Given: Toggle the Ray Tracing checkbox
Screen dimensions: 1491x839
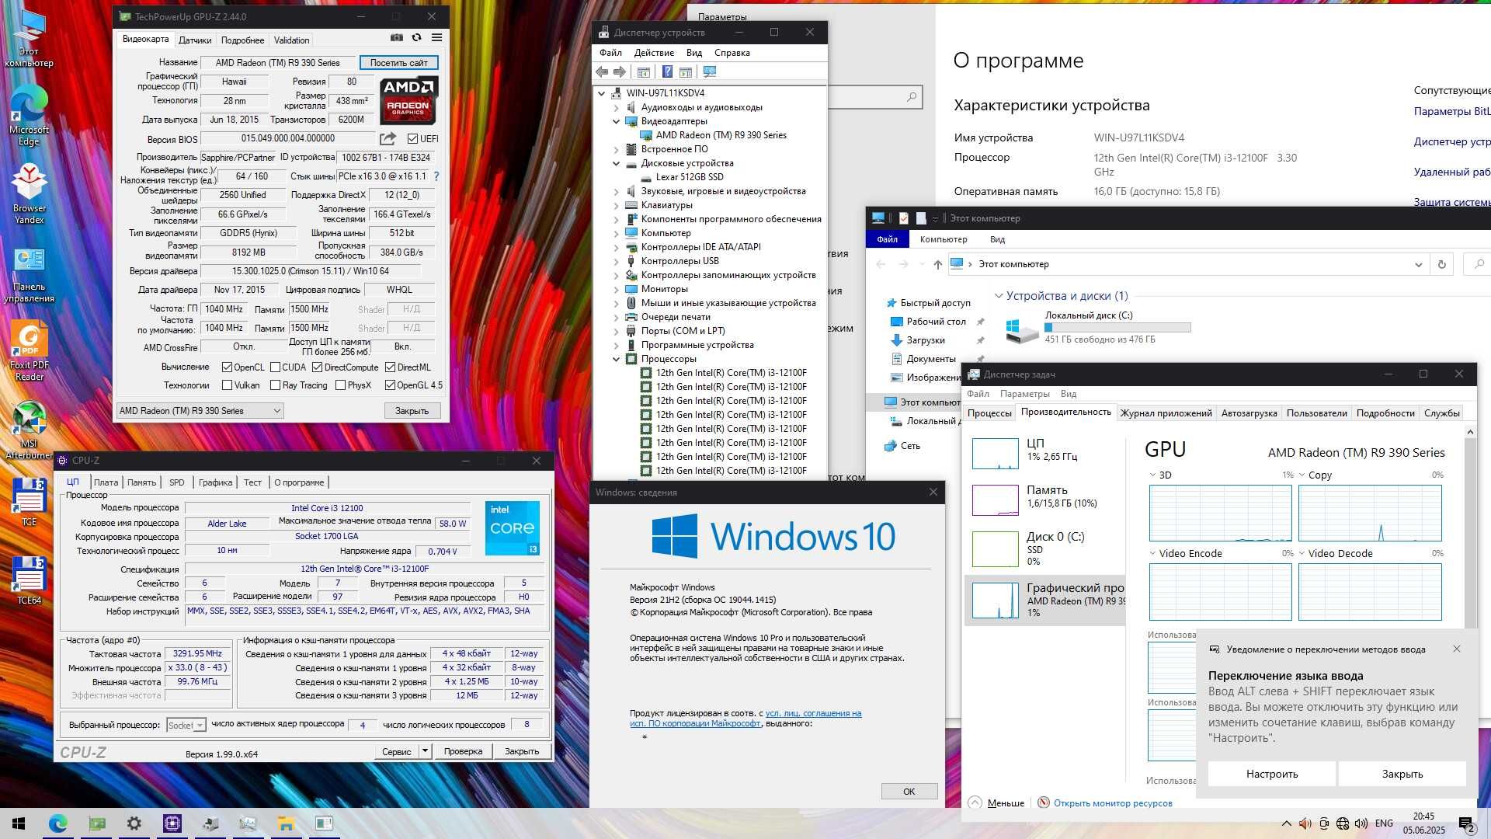Looking at the screenshot, I should [x=275, y=385].
